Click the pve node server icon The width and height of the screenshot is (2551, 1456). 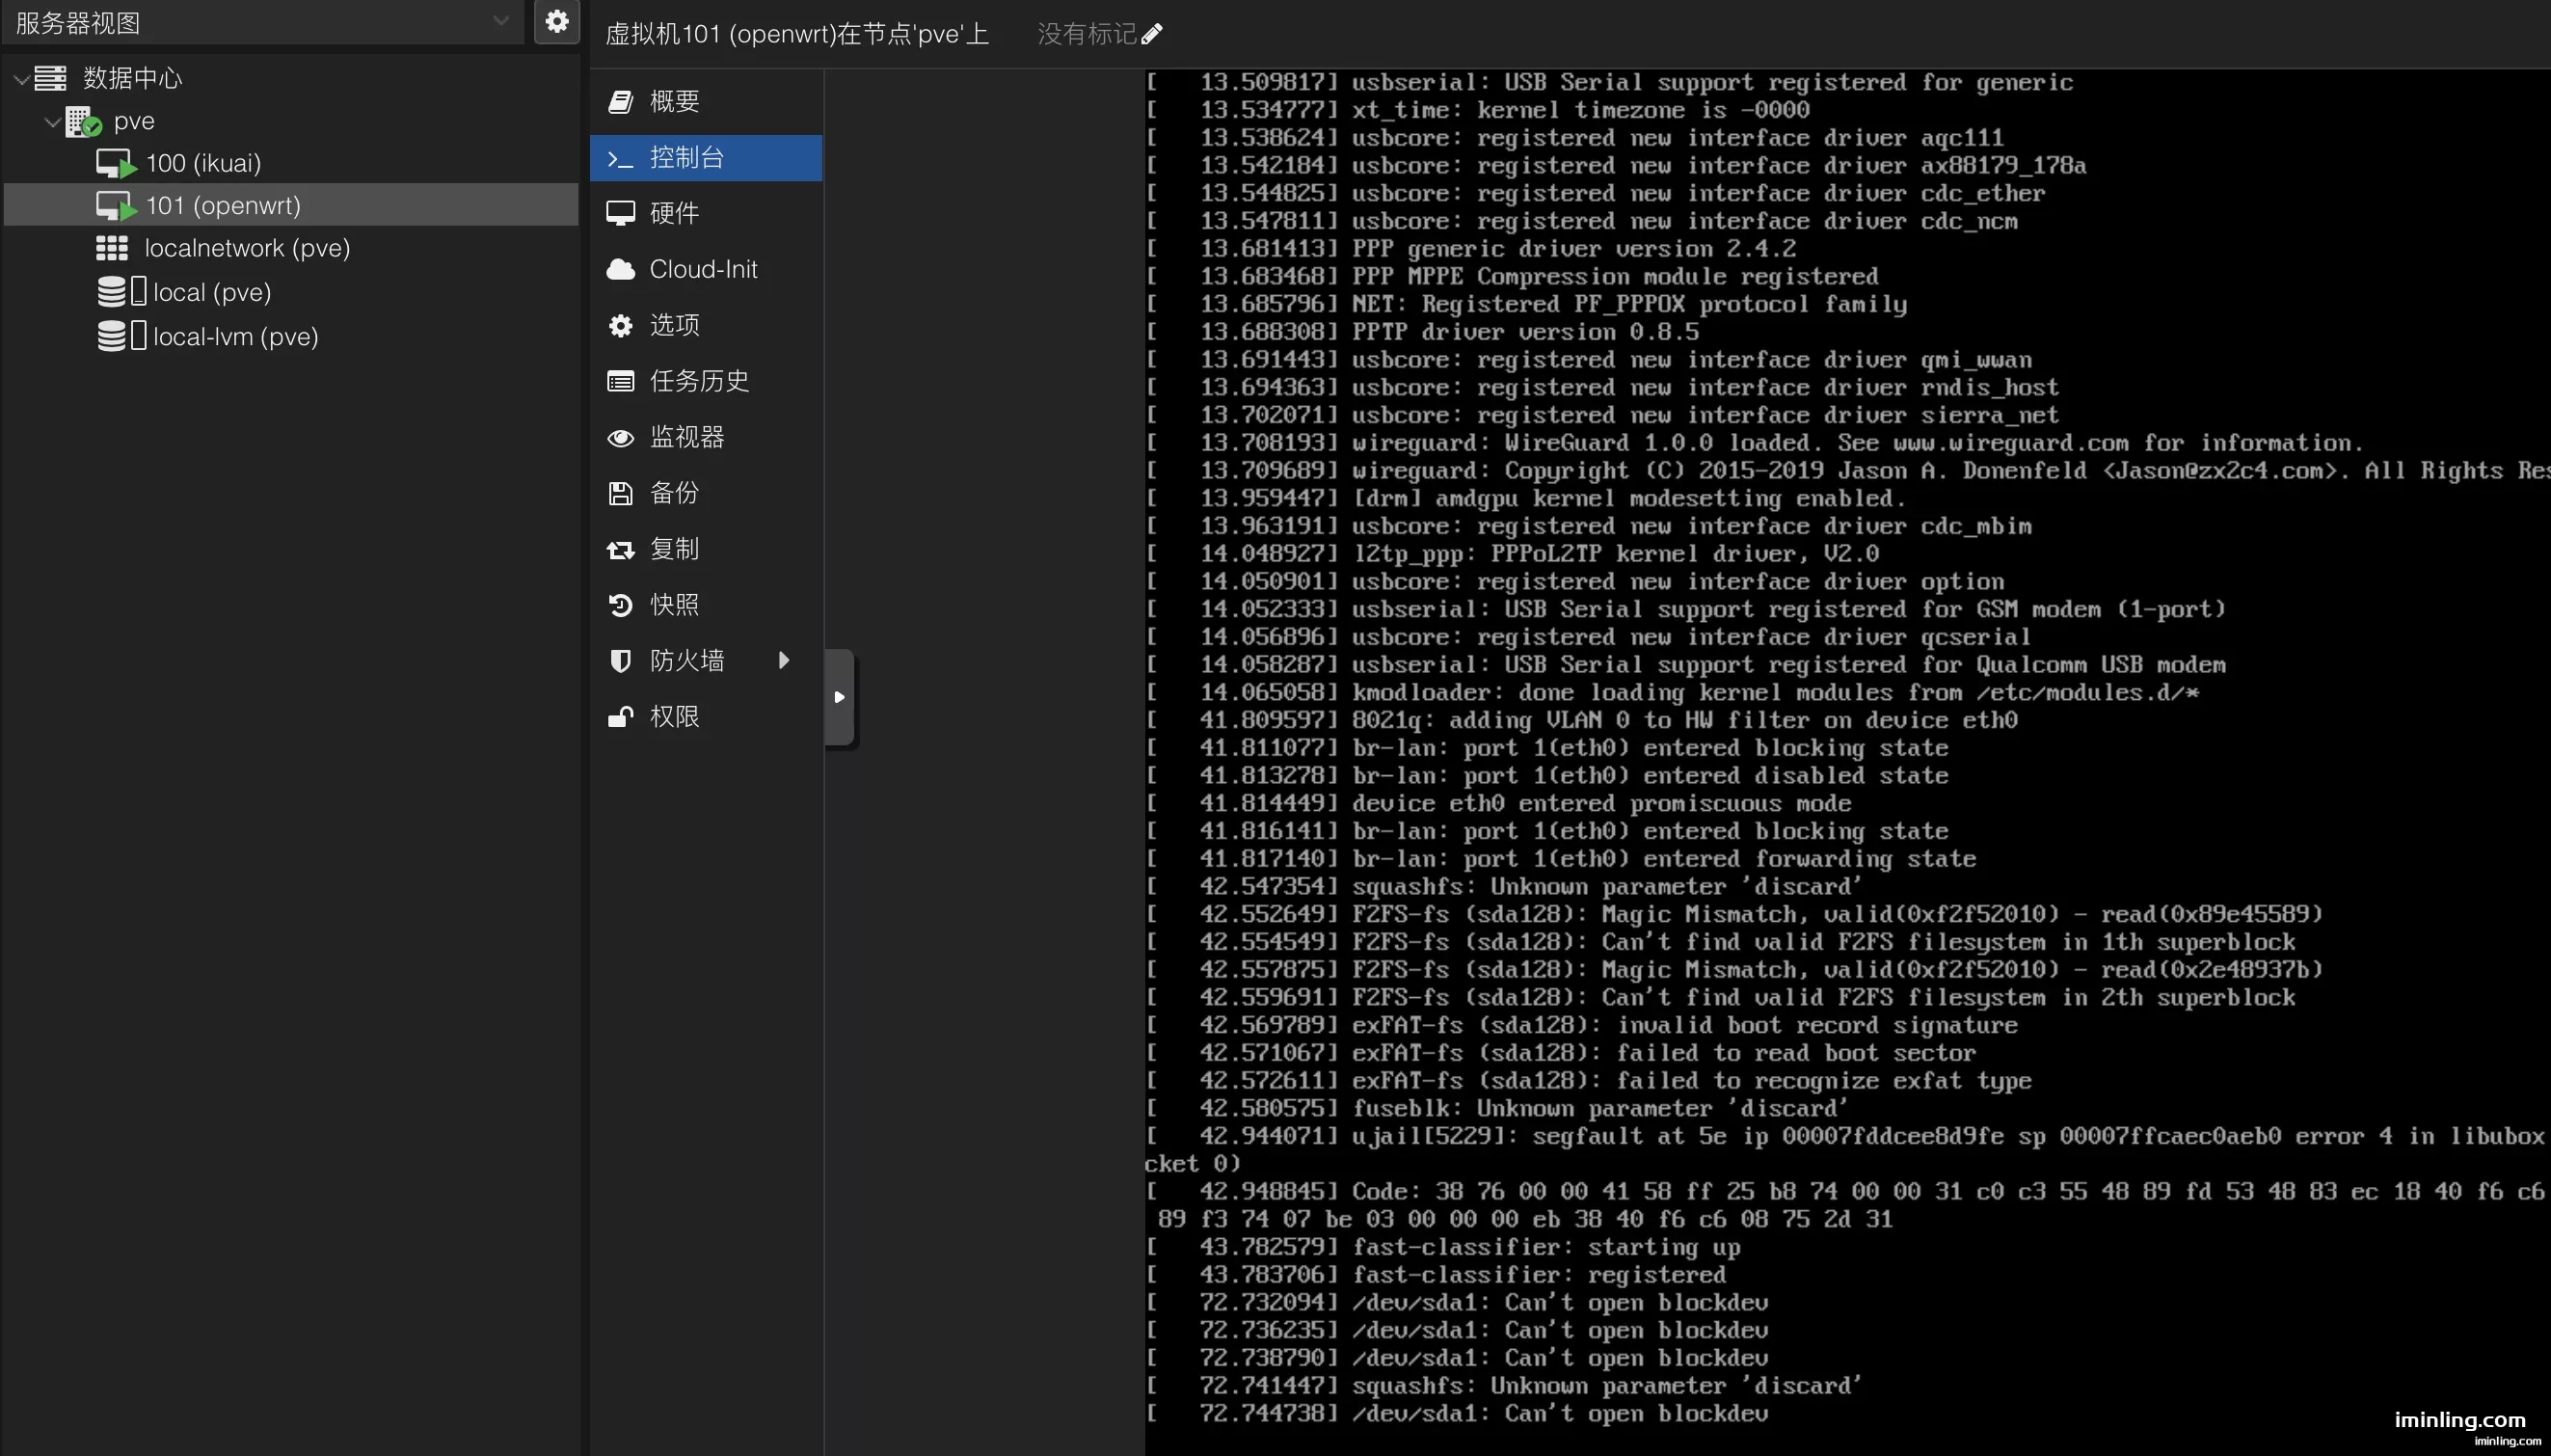83,122
